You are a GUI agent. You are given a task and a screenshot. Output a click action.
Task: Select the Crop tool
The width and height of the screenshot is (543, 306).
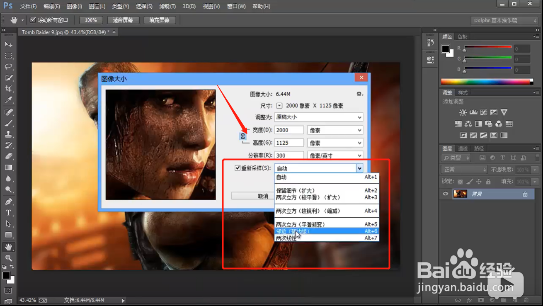tap(8, 89)
